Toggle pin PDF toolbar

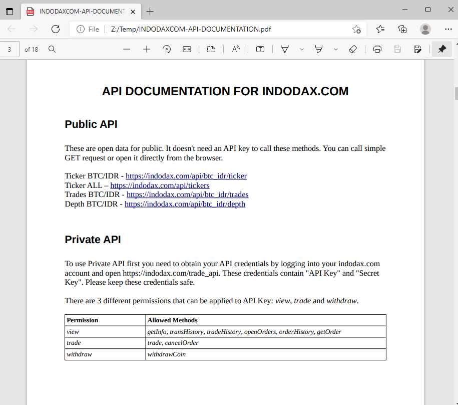click(x=442, y=49)
